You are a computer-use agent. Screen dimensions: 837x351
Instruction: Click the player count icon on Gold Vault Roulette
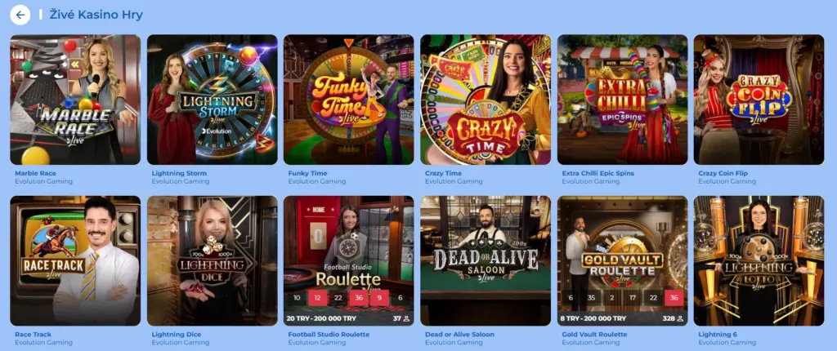pyautogui.click(x=679, y=318)
